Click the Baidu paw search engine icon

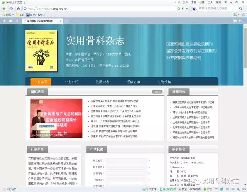pos(194,8)
